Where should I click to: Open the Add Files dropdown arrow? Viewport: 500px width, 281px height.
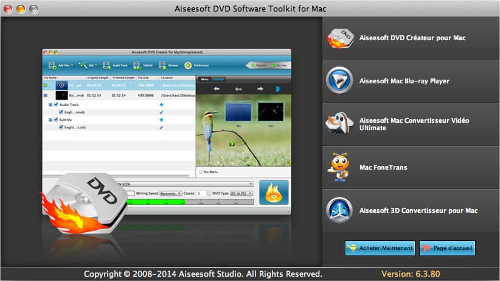pyautogui.click(x=72, y=66)
